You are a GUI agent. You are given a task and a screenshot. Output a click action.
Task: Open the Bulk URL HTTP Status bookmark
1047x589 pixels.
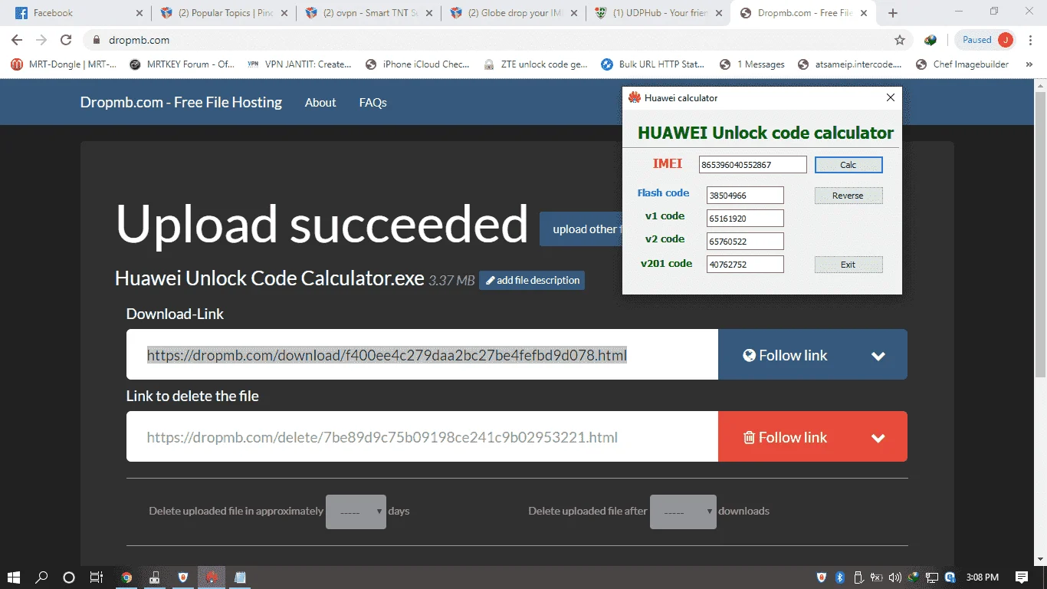tap(653, 64)
